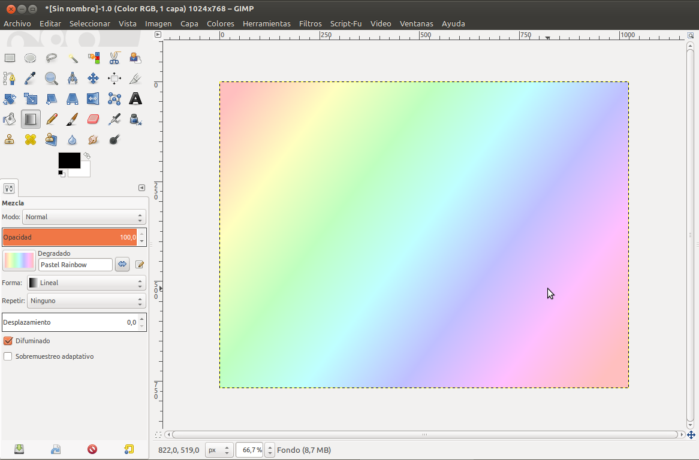The image size is (699, 460).
Task: Enable Sobremuestreo adaptativo checkbox
Action: click(x=8, y=356)
